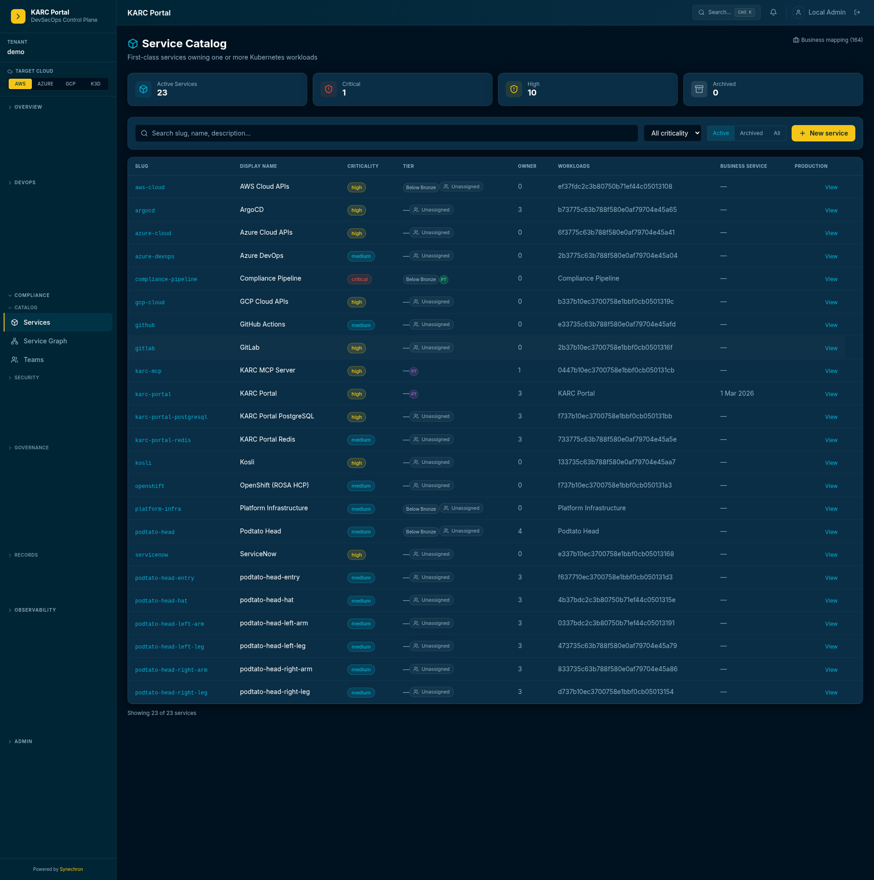
Task: Click the purple PT badge on karc-mcp row
Action: click(413, 371)
